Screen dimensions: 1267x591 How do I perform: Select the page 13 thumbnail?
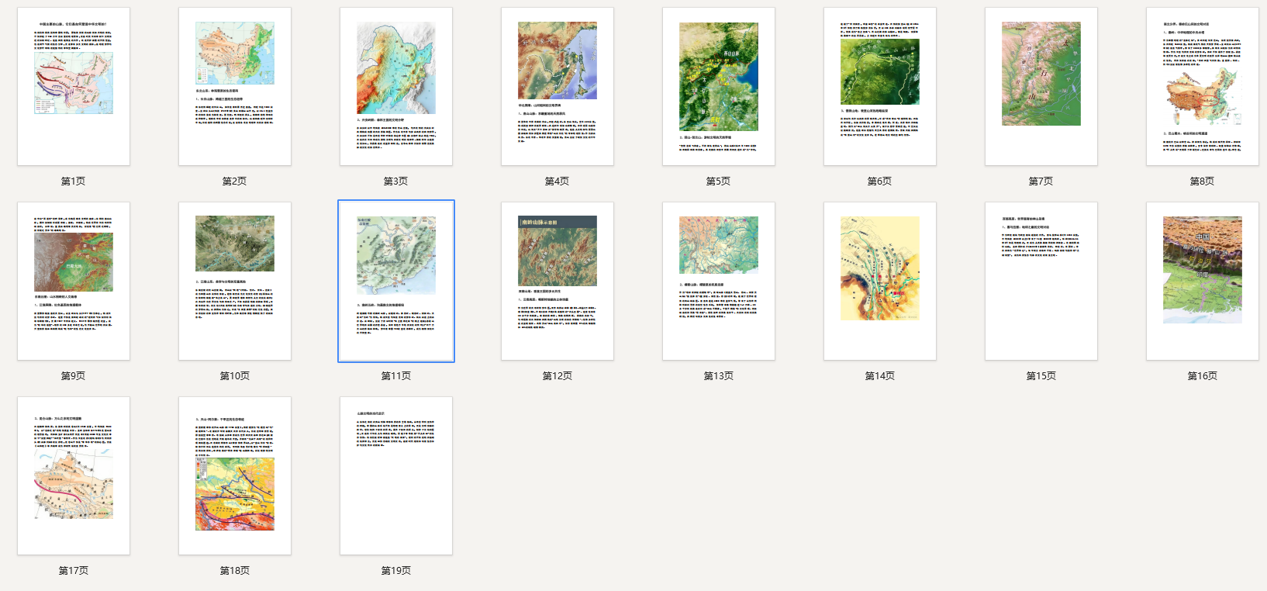[x=719, y=281]
